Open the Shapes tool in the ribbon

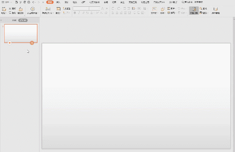point(162,9)
